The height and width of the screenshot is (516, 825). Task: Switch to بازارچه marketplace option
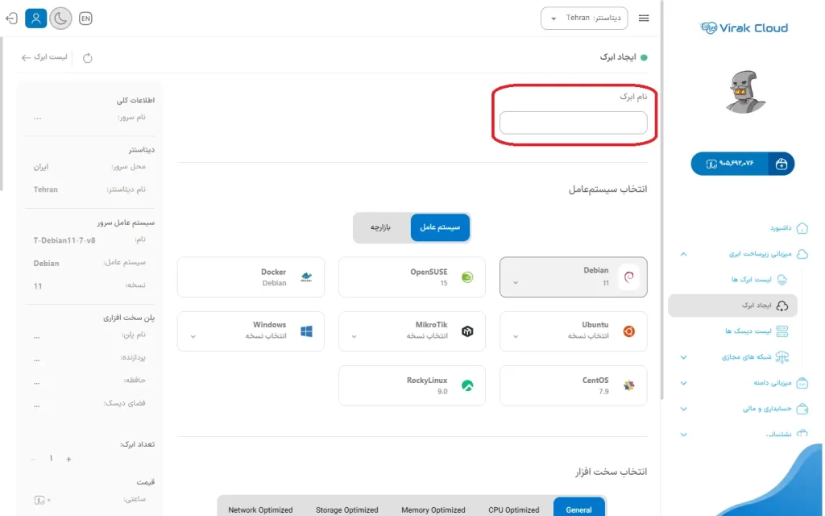(x=381, y=227)
